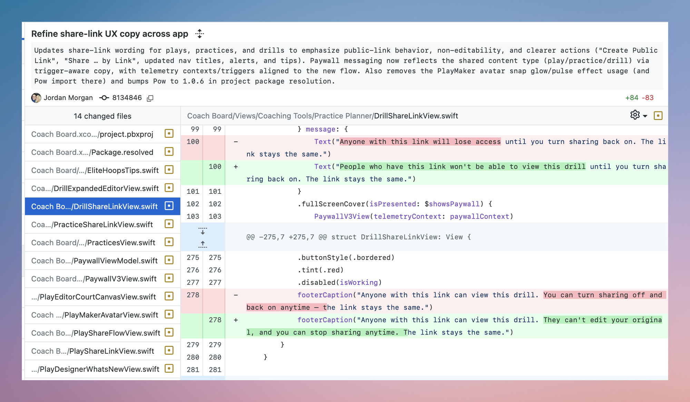The image size is (690, 402).
Task: Click modified badge for PaywallV3View.swift
Action: click(169, 278)
